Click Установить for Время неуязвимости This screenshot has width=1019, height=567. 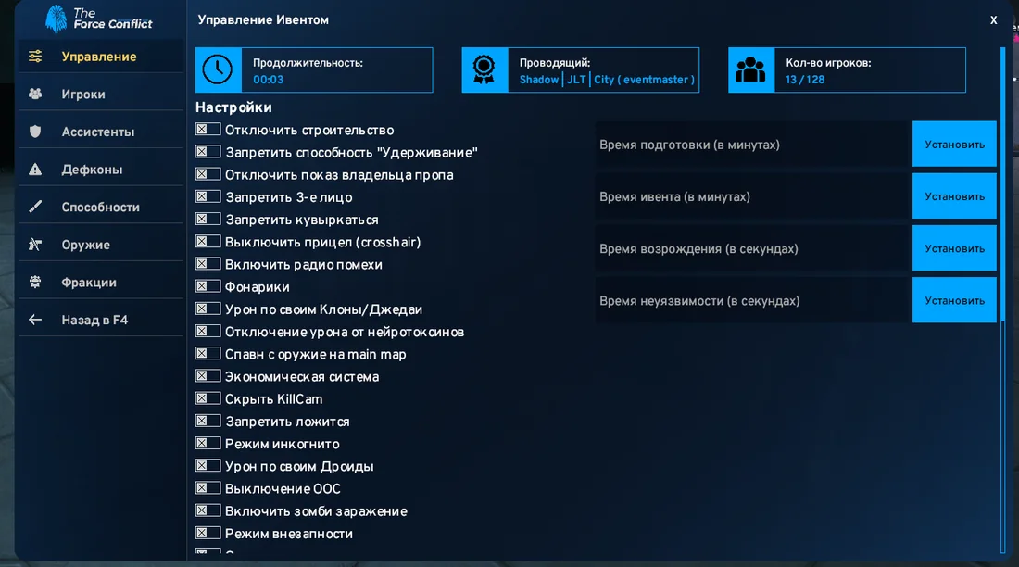click(954, 300)
